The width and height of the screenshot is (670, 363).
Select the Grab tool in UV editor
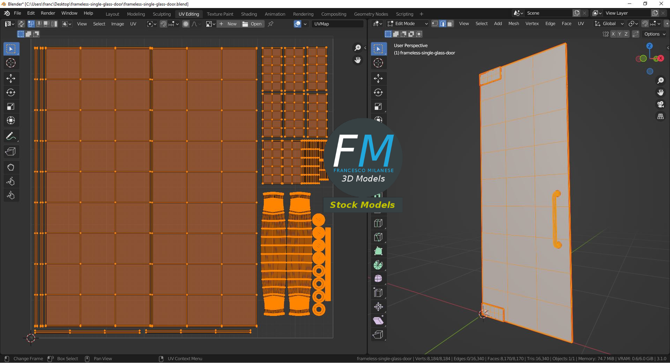pyautogui.click(x=11, y=167)
